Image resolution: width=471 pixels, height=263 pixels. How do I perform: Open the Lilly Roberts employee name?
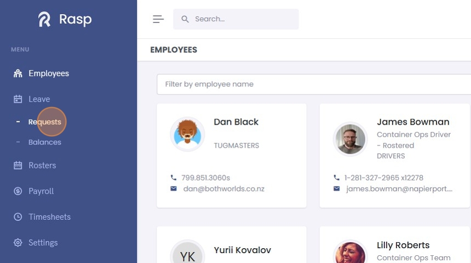403,245
